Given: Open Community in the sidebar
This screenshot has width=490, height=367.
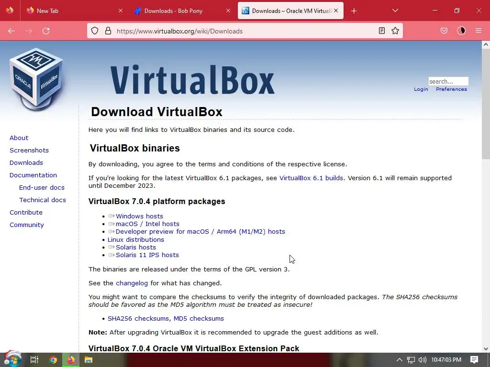Looking at the screenshot, I should coord(27,225).
